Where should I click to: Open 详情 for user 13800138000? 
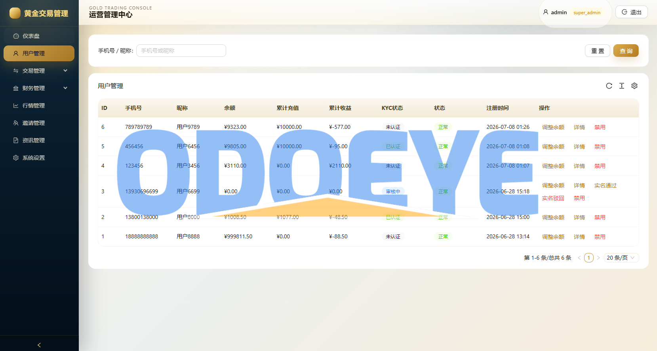(x=579, y=217)
